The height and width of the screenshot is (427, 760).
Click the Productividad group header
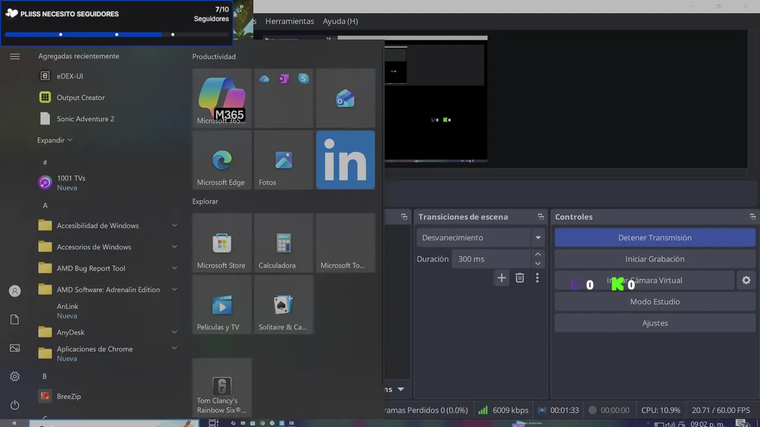click(214, 57)
